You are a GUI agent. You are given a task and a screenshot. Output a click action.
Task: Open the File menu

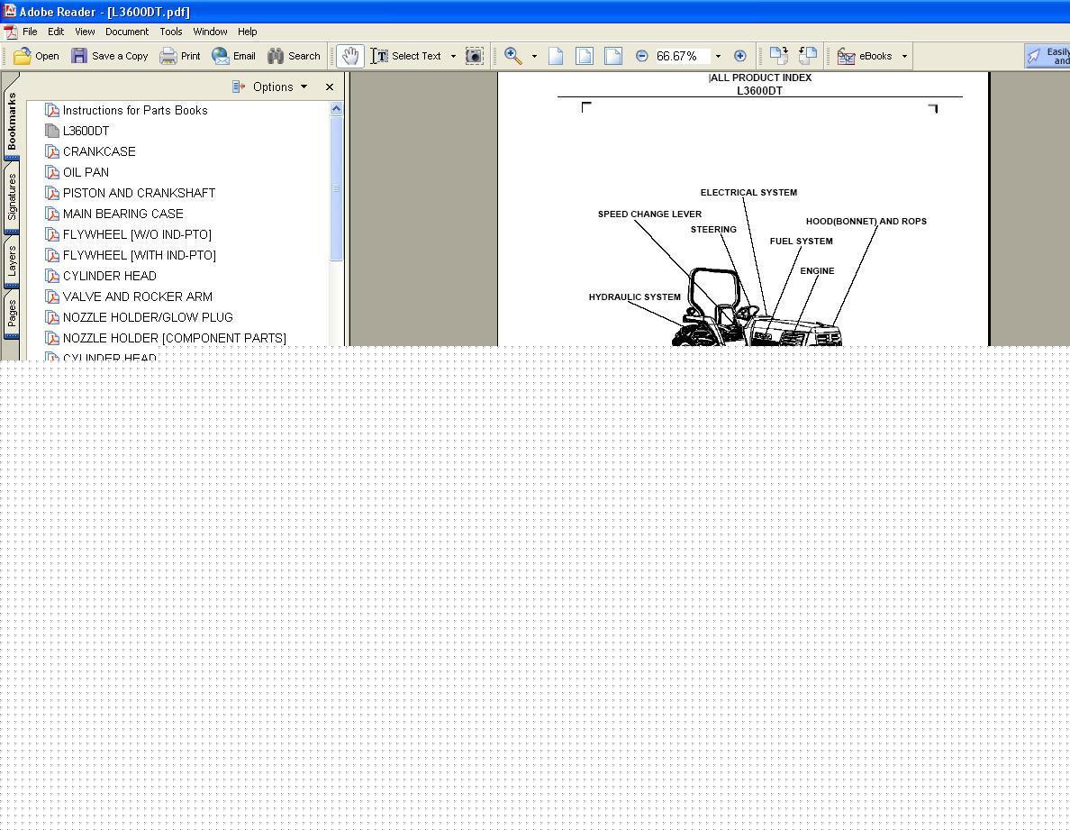30,32
